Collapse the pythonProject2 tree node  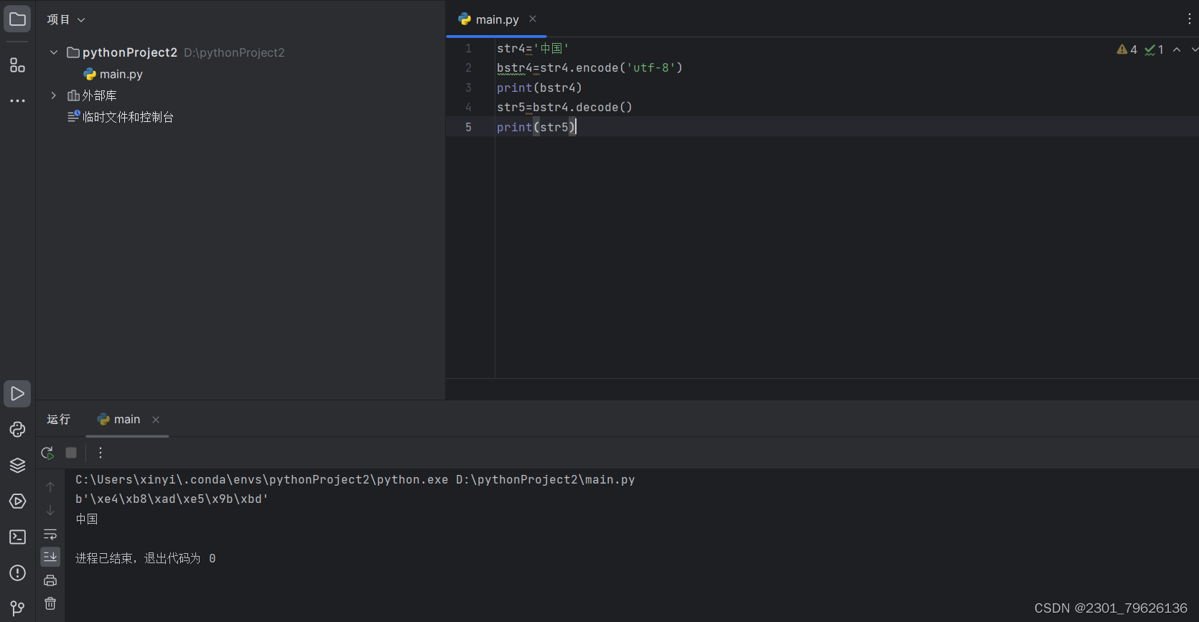pos(54,52)
